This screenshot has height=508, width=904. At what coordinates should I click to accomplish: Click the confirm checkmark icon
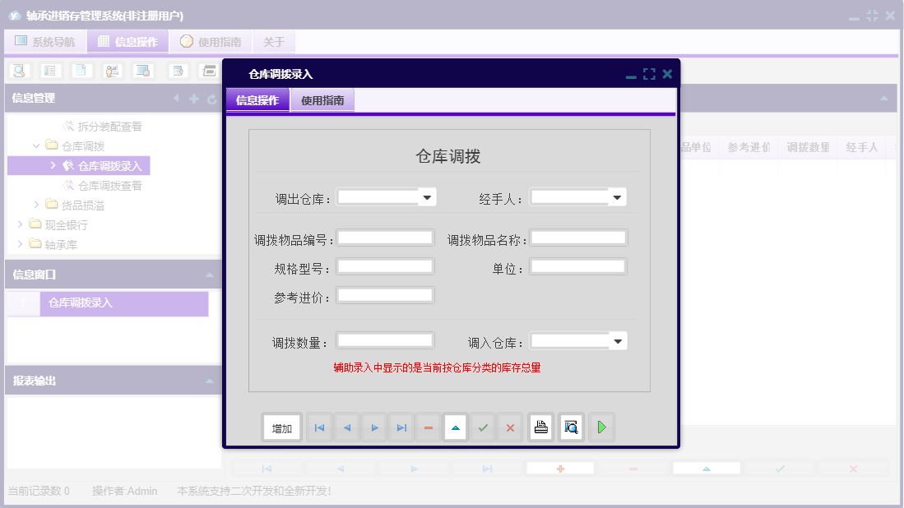click(483, 427)
